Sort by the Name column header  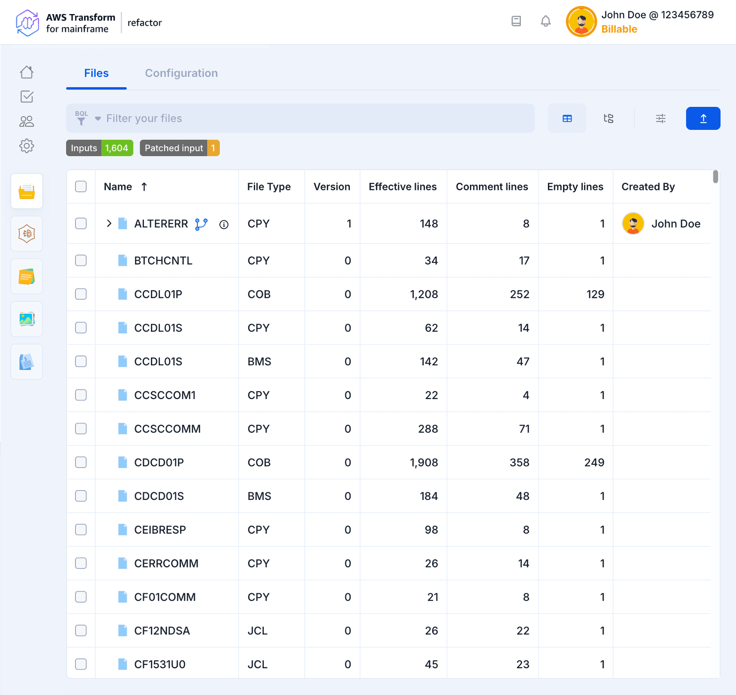[118, 187]
